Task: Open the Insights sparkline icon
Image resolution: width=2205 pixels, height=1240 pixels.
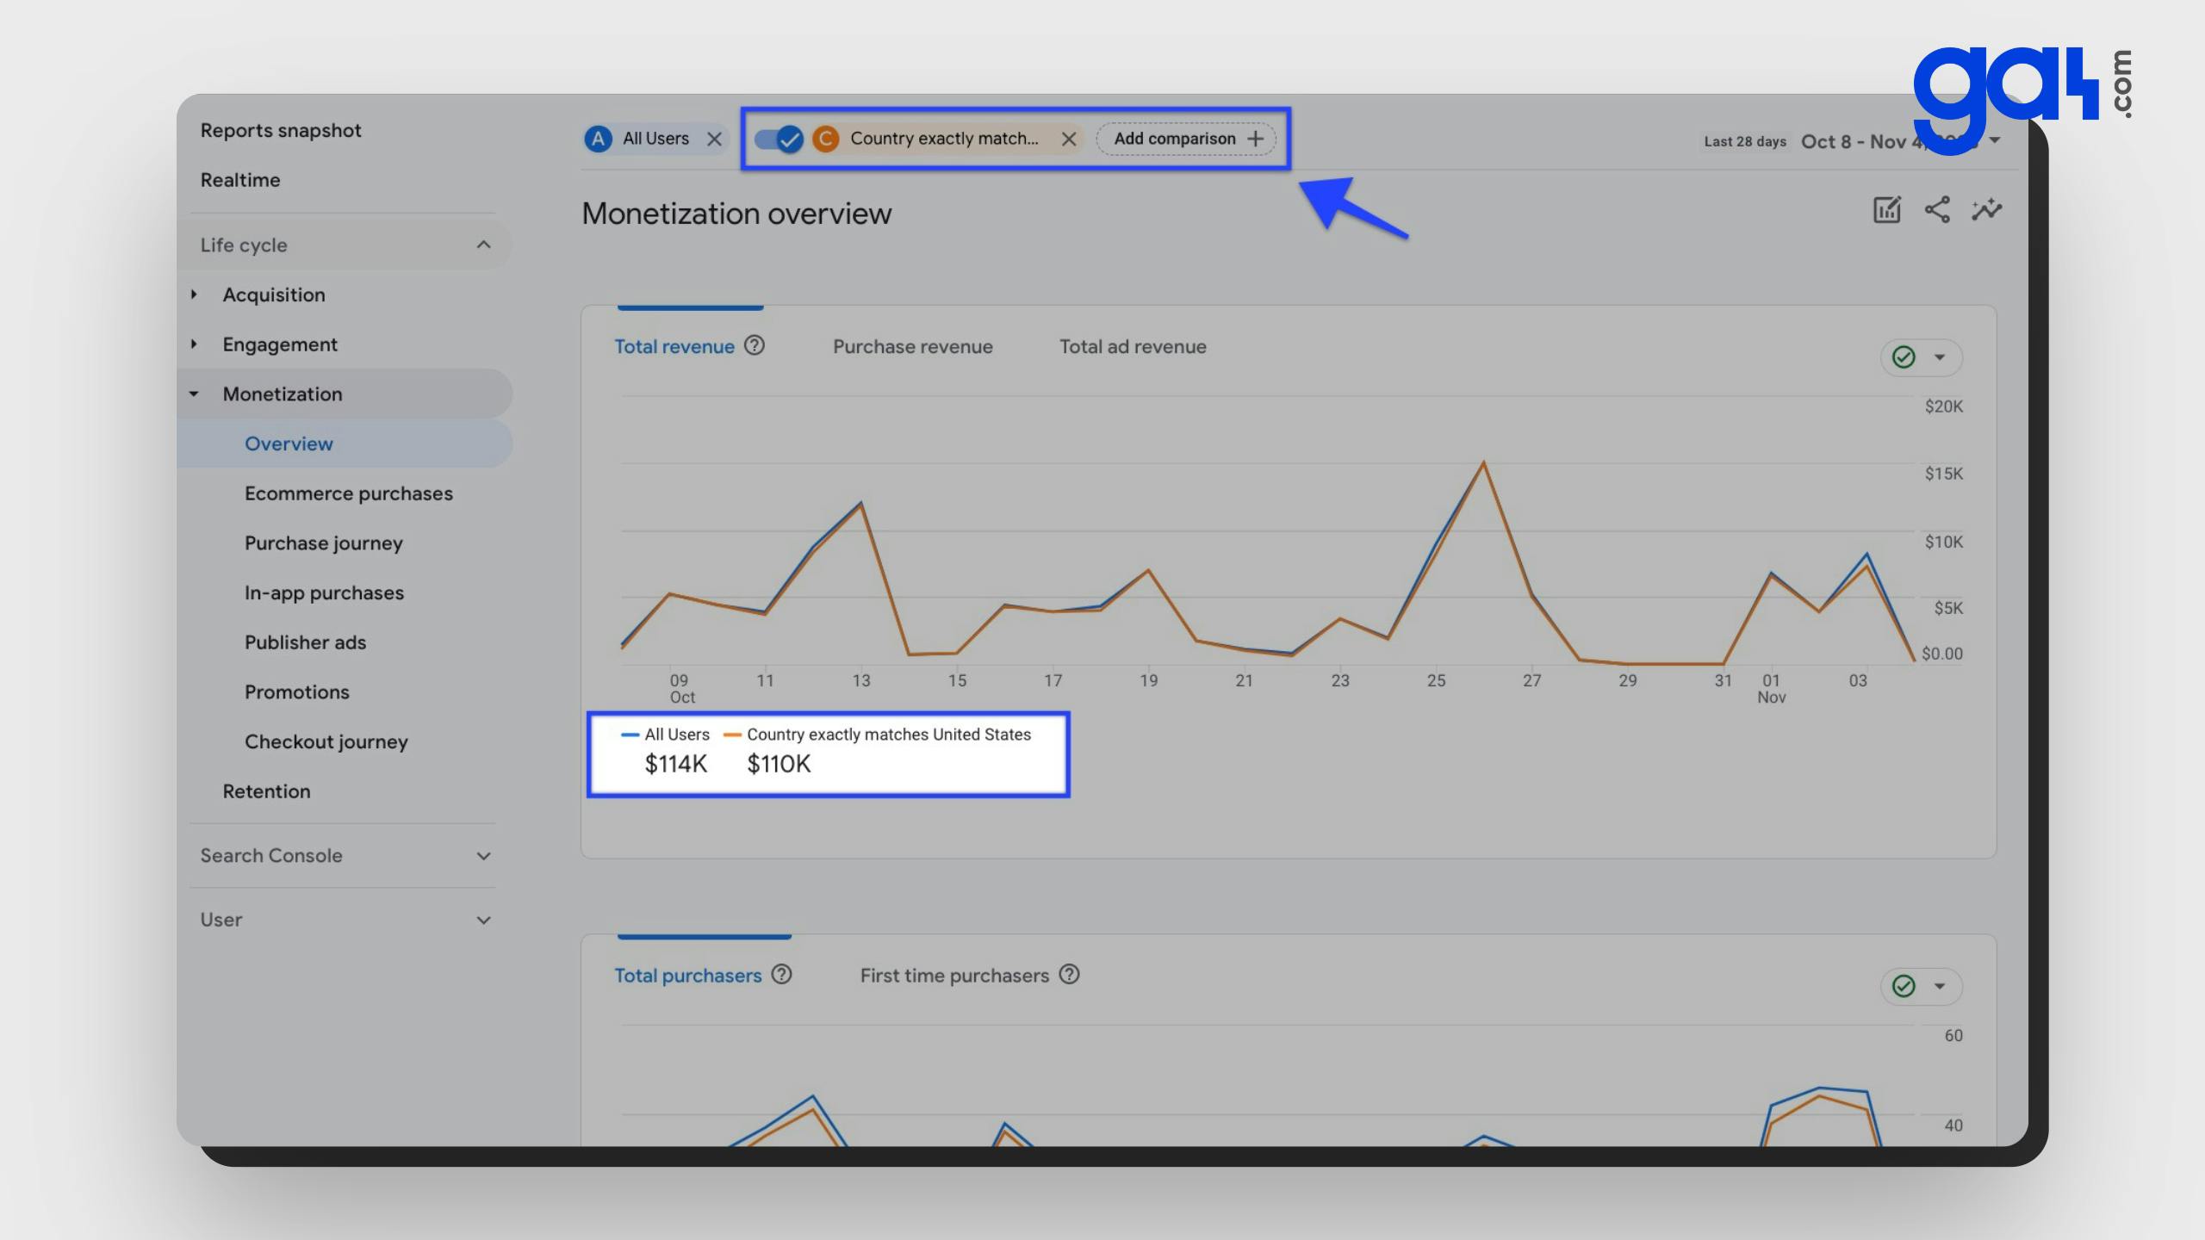Action: pyautogui.click(x=1986, y=209)
